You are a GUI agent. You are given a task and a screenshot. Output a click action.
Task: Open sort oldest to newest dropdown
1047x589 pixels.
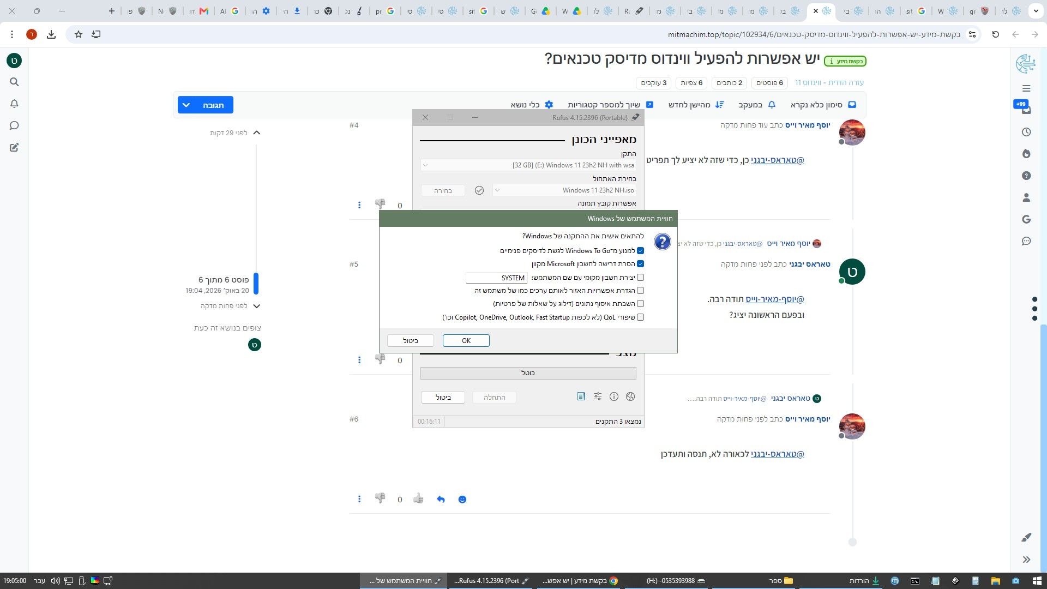coord(696,105)
